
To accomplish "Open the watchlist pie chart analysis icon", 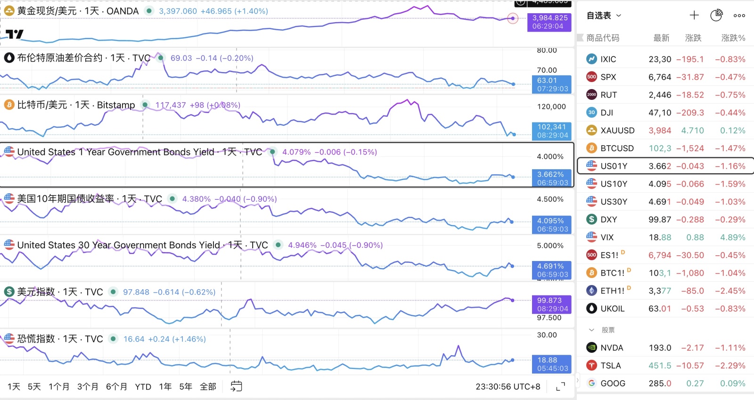I will pyautogui.click(x=716, y=15).
